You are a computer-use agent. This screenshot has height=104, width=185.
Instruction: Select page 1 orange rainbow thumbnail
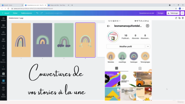(x=21, y=40)
